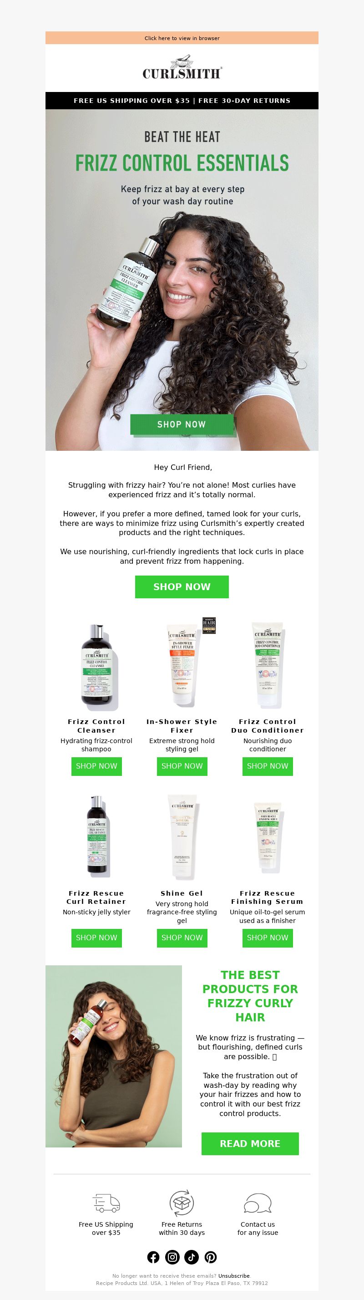Image resolution: width=364 pixels, height=1300 pixels.
Task: Open the Pinterest social icon
Action: (210, 1257)
